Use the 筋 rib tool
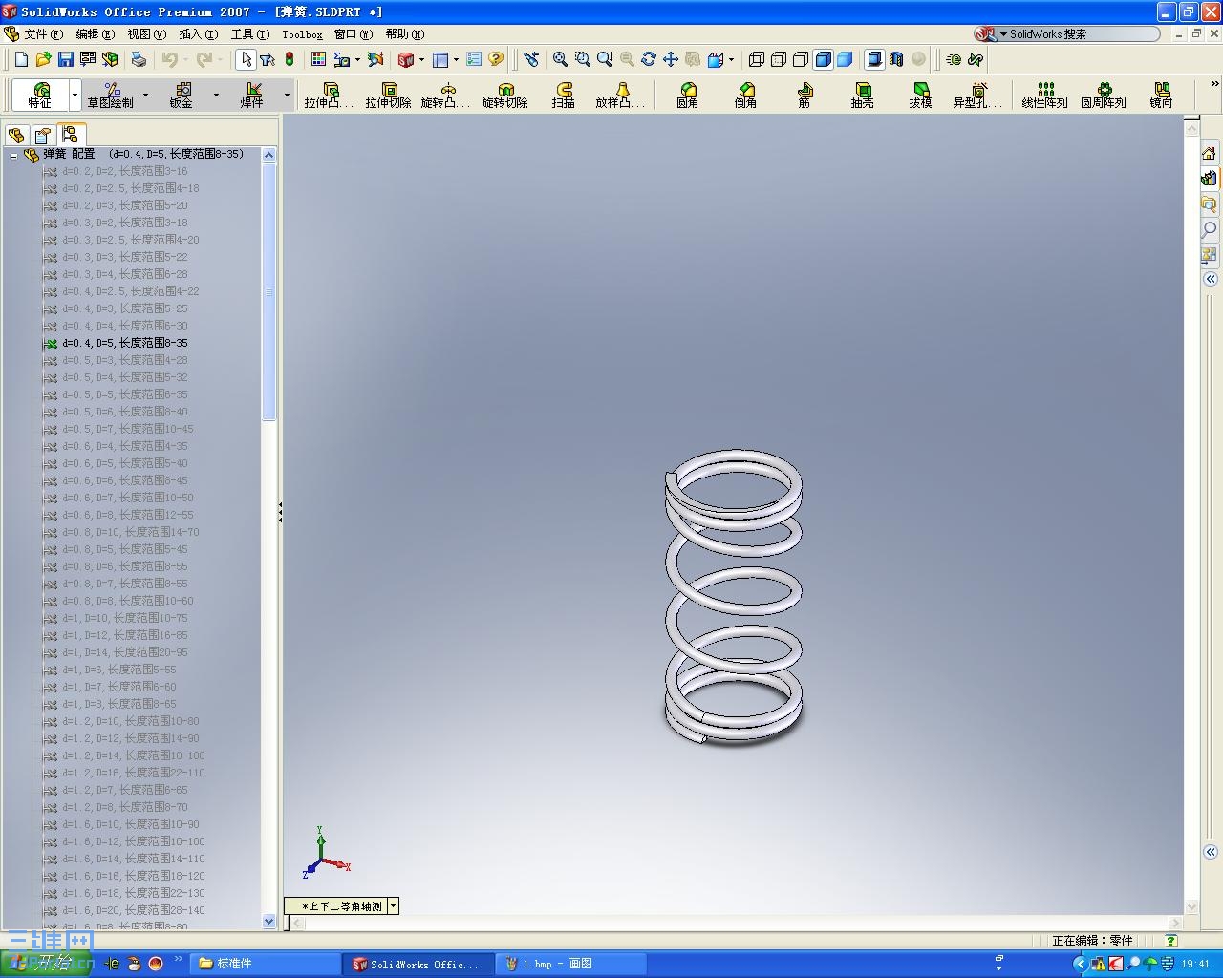Screen dimensions: 1223x978 coord(804,95)
